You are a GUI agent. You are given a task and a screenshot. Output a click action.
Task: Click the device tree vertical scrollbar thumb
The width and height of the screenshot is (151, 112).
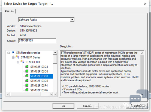coord(55,59)
